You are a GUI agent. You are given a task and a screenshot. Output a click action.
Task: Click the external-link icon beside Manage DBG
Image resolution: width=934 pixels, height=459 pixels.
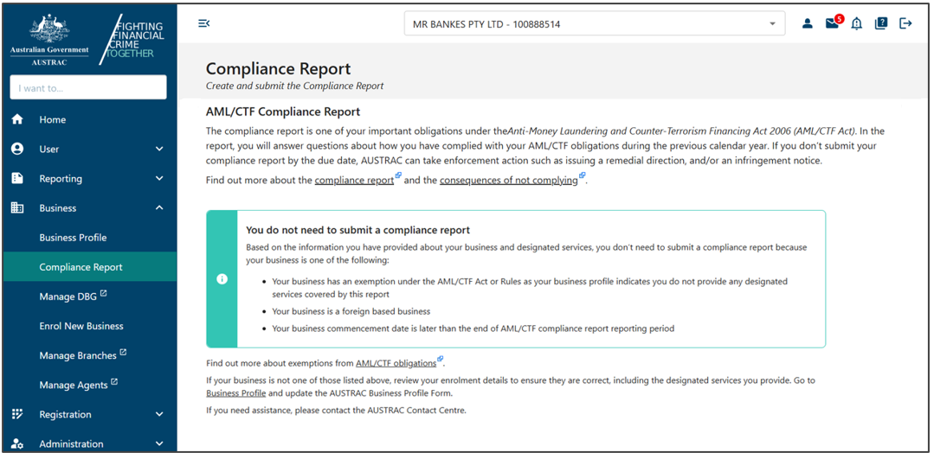(x=104, y=294)
